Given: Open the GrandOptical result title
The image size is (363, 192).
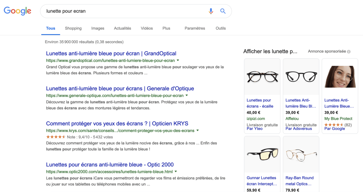Looking at the screenshot, I should 111,54.
